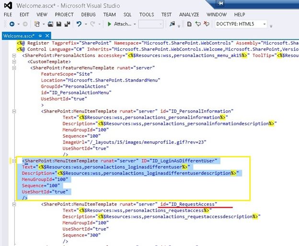Collapse the SharePoint:FeatureMenuTemplate block
Screen dimensions: 299x246
[x=14, y=68]
